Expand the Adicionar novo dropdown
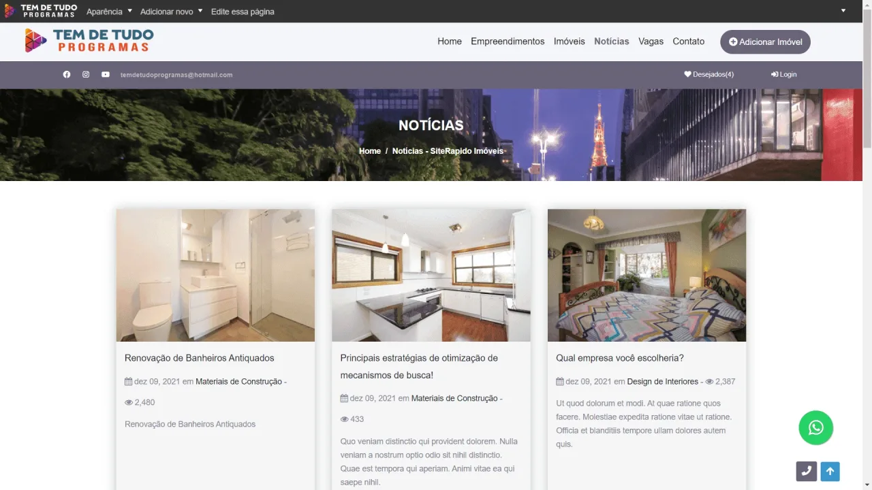This screenshot has width=872, height=490. point(172,12)
